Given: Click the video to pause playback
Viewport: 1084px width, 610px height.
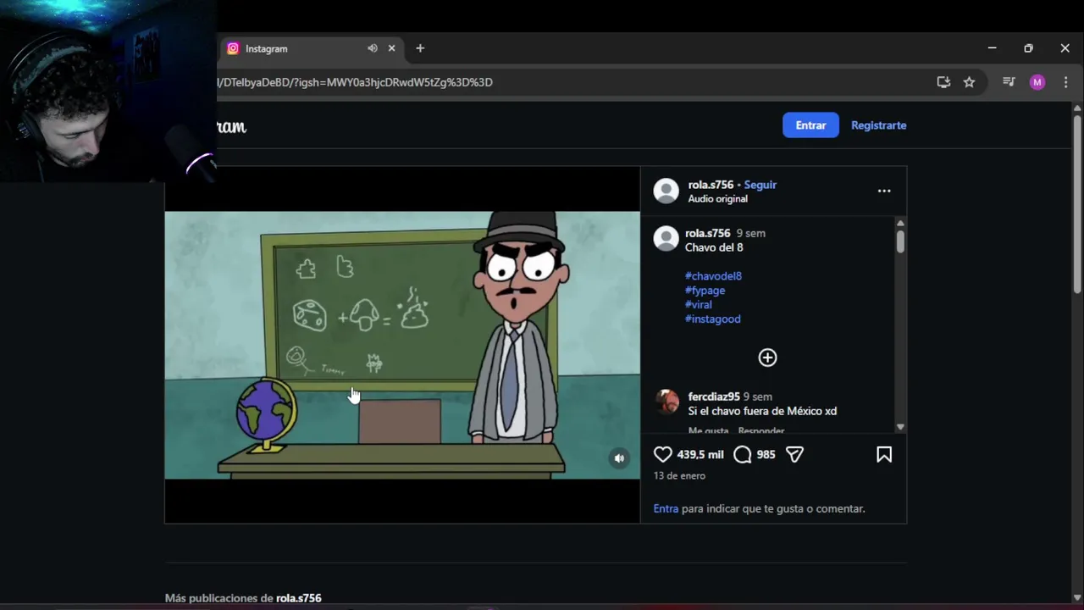Looking at the screenshot, I should point(402,345).
